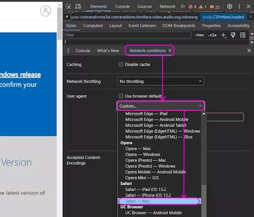Click the yellow warning count icon
The width and height of the screenshot is (254, 217).
pyautogui.click(x=201, y=7)
